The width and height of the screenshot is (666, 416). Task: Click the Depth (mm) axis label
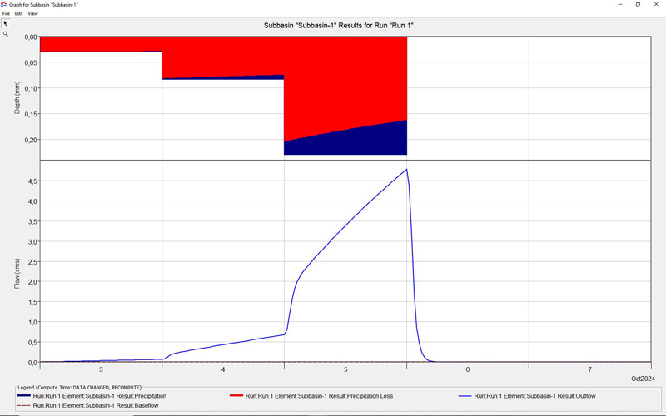pos(17,98)
